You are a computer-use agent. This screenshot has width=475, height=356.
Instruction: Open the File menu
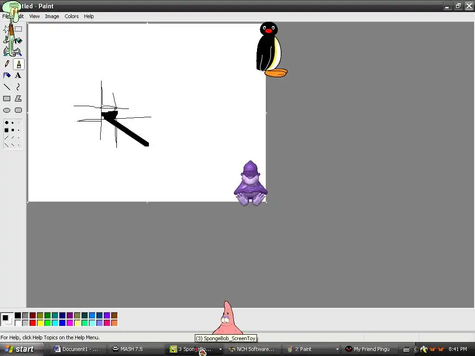pos(6,16)
